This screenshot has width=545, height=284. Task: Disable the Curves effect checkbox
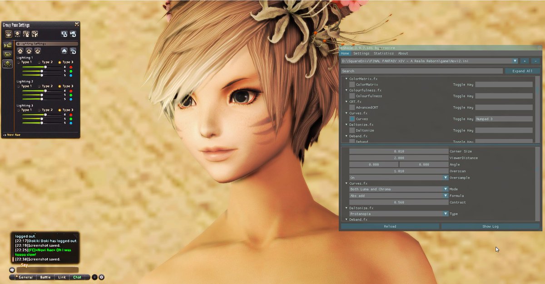coord(352,119)
